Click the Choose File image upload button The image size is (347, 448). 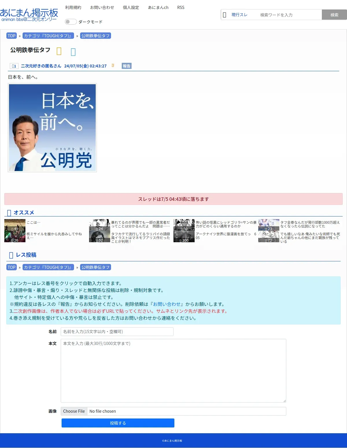pos(74,411)
